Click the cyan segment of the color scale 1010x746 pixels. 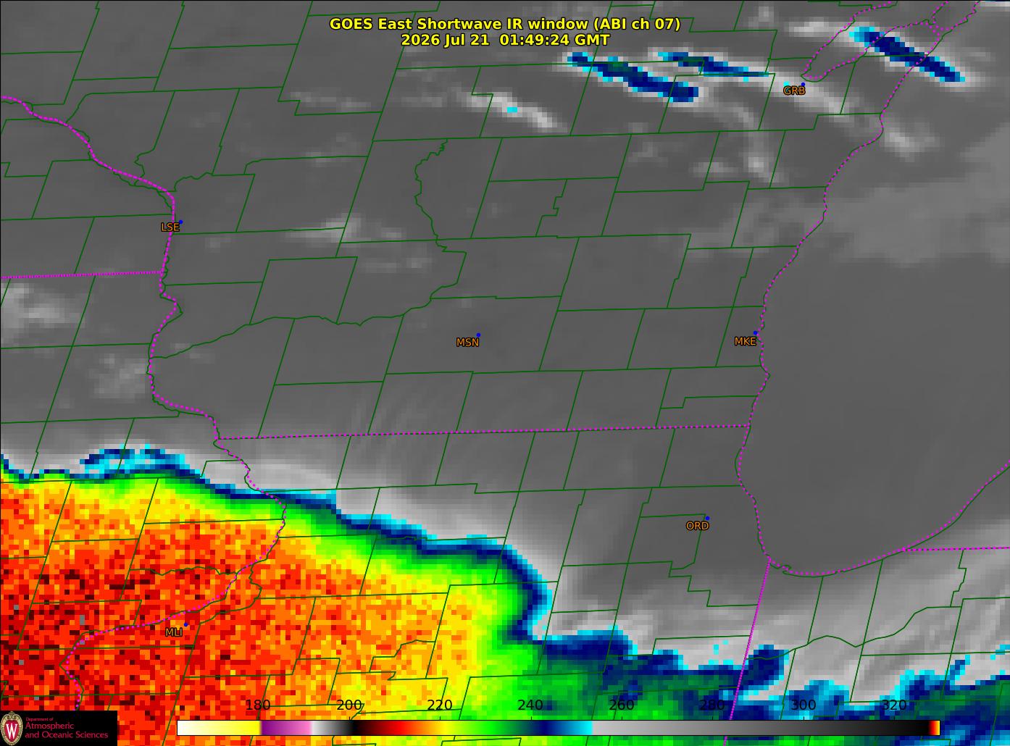580,727
